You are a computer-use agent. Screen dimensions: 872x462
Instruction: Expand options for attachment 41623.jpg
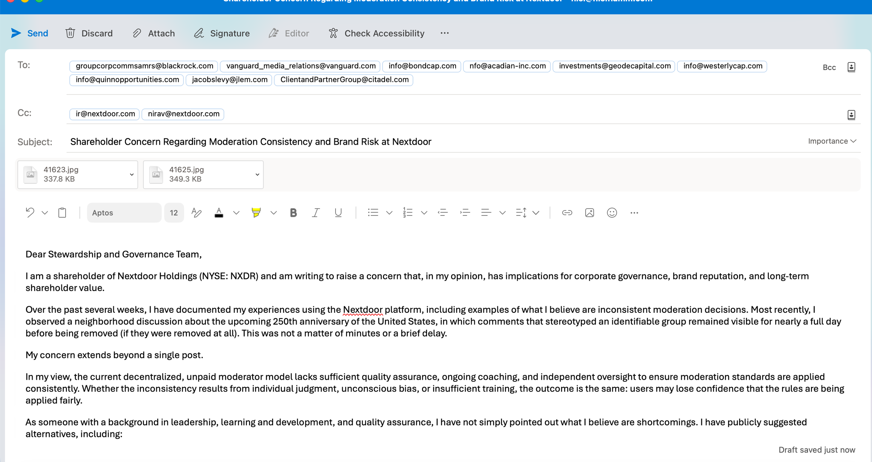click(x=131, y=174)
